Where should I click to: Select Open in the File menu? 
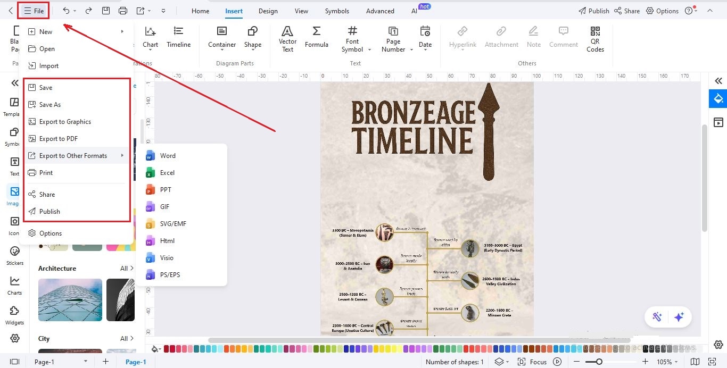pyautogui.click(x=76, y=48)
